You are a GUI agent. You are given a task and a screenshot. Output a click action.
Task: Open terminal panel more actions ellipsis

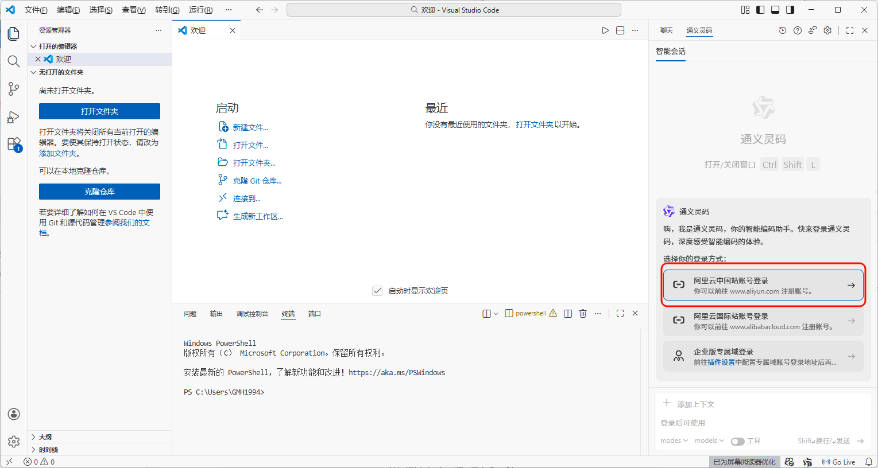pyautogui.click(x=598, y=314)
